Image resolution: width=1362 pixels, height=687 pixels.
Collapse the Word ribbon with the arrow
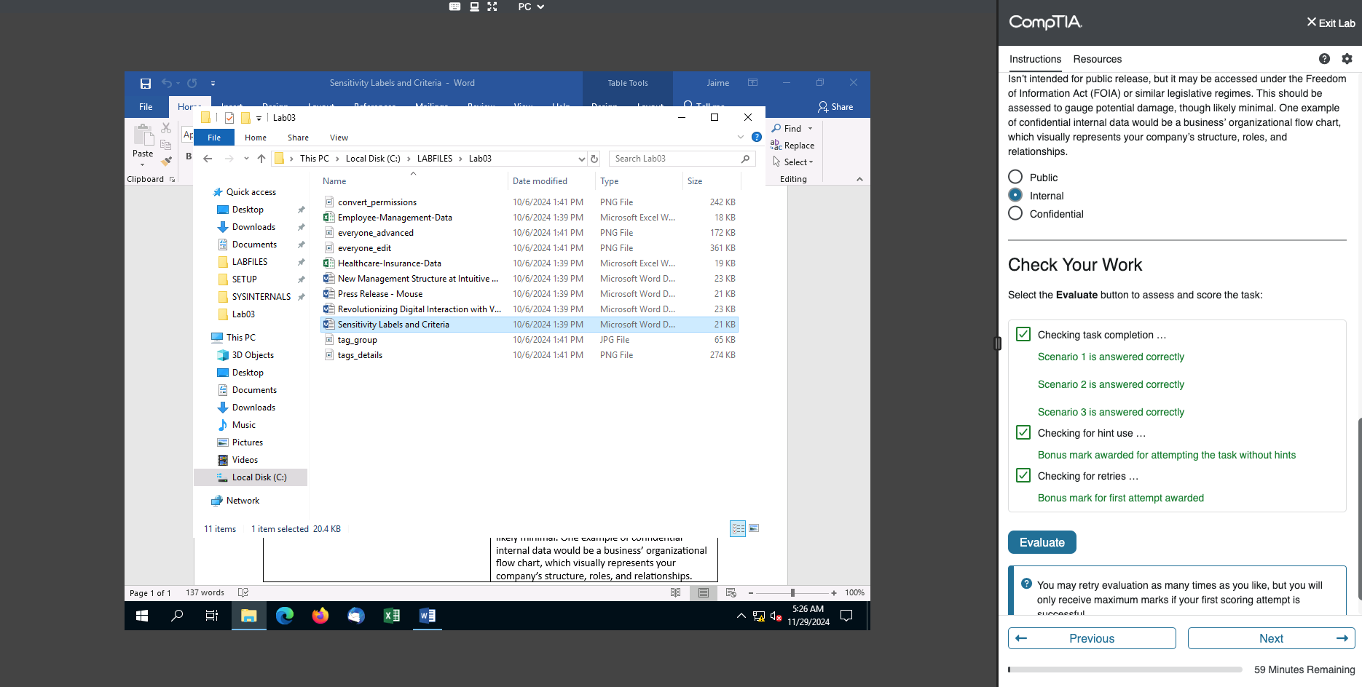point(859,179)
